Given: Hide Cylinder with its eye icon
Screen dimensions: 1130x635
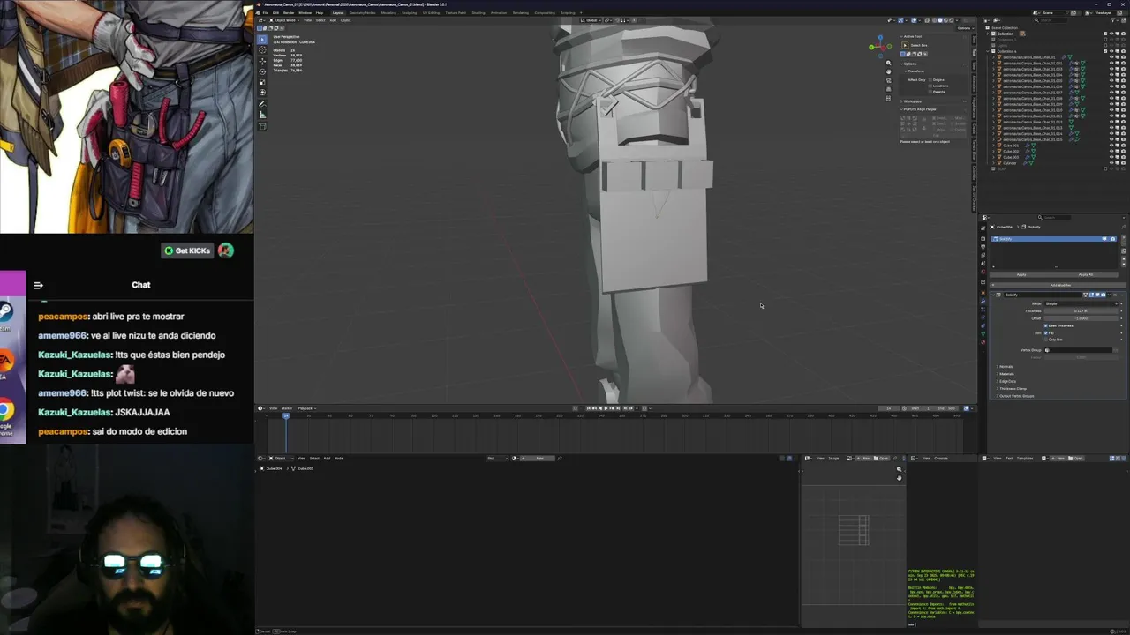Looking at the screenshot, I should coord(1111,163).
